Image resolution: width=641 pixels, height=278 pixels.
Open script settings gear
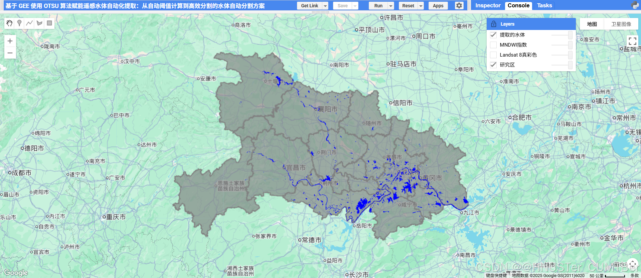pos(459,6)
